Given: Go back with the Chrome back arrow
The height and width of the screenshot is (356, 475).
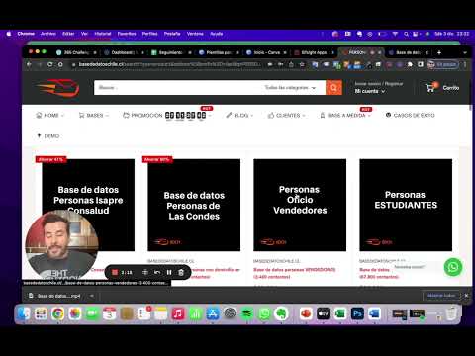Looking at the screenshot, I should (29, 64).
